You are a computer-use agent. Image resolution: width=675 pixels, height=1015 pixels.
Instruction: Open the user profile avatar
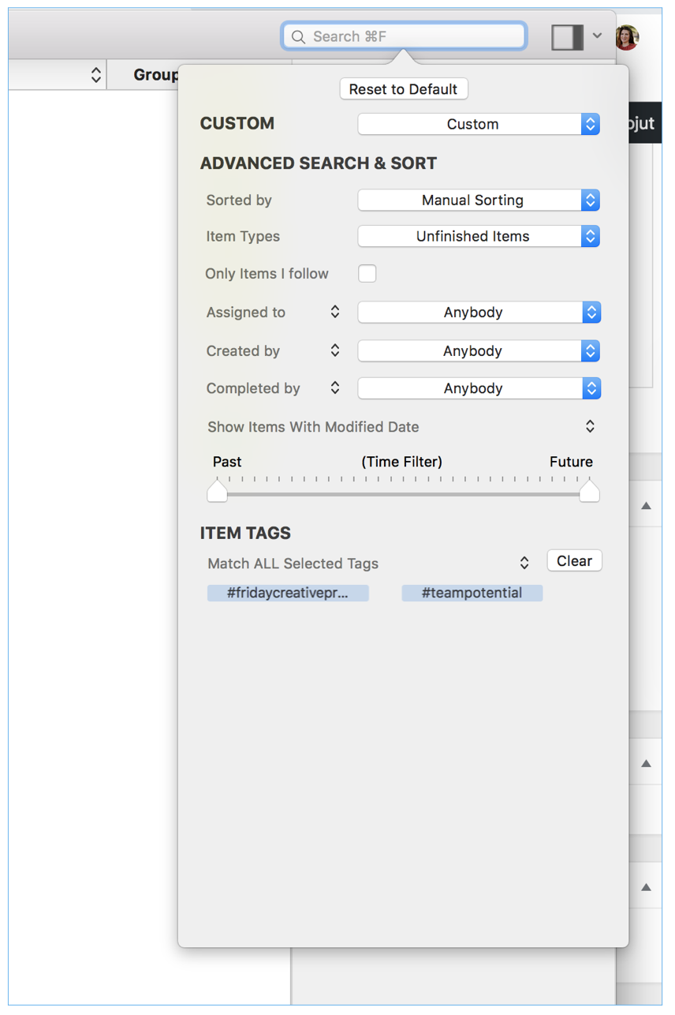click(627, 36)
